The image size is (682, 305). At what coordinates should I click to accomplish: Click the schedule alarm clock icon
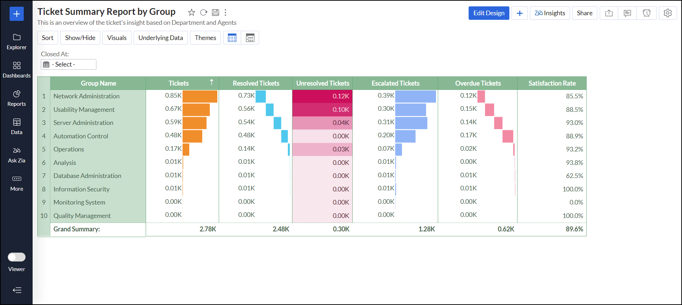click(646, 13)
